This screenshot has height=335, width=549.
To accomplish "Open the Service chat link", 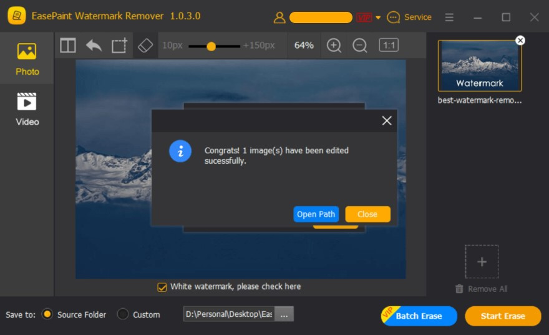I will [x=409, y=17].
